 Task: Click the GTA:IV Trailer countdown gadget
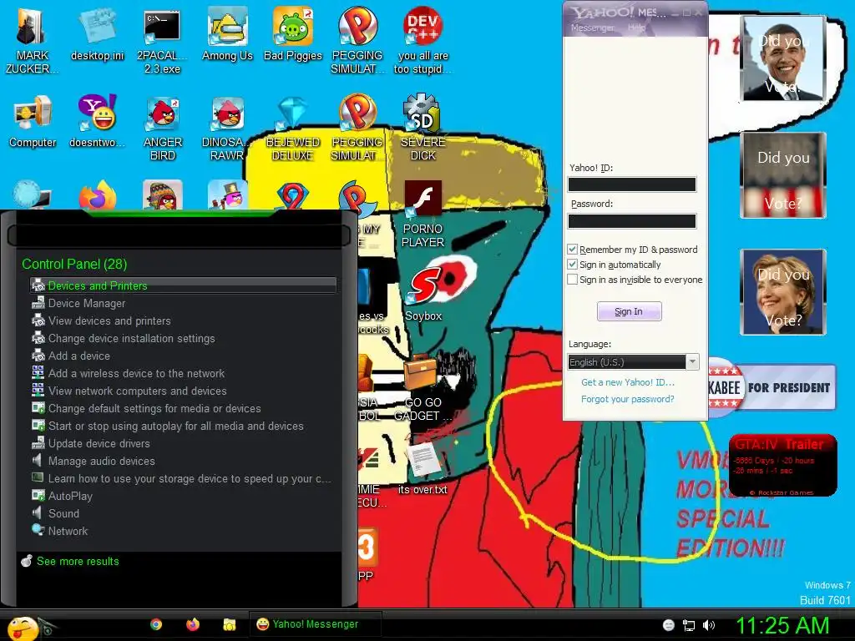coord(782,465)
